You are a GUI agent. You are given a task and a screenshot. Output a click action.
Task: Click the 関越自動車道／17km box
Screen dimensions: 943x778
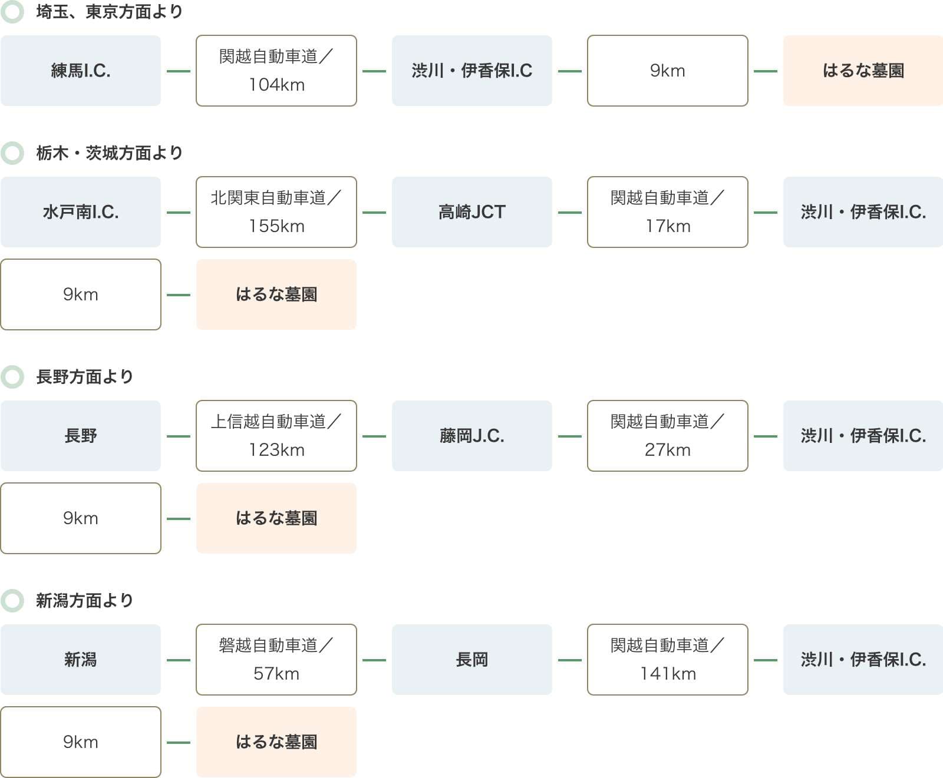(x=668, y=212)
